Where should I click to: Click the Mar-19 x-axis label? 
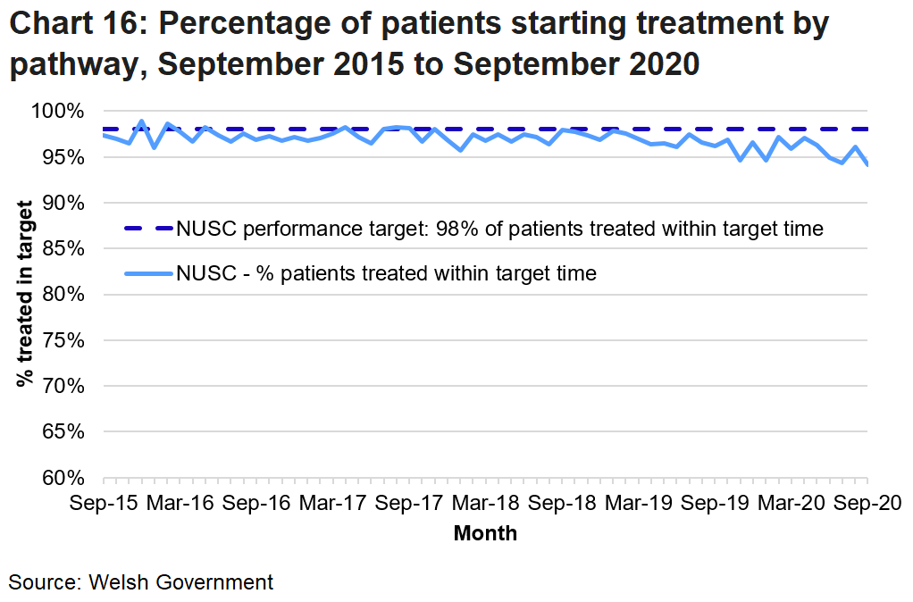pos(639,502)
